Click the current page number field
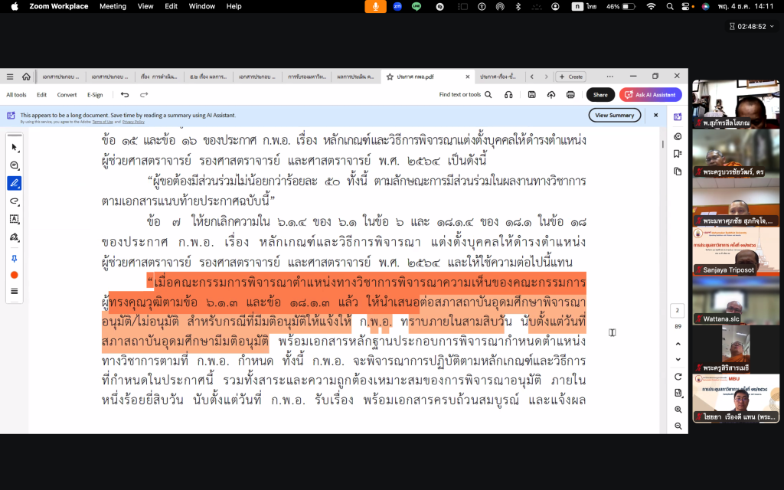This screenshot has height=490, width=784. (678, 311)
